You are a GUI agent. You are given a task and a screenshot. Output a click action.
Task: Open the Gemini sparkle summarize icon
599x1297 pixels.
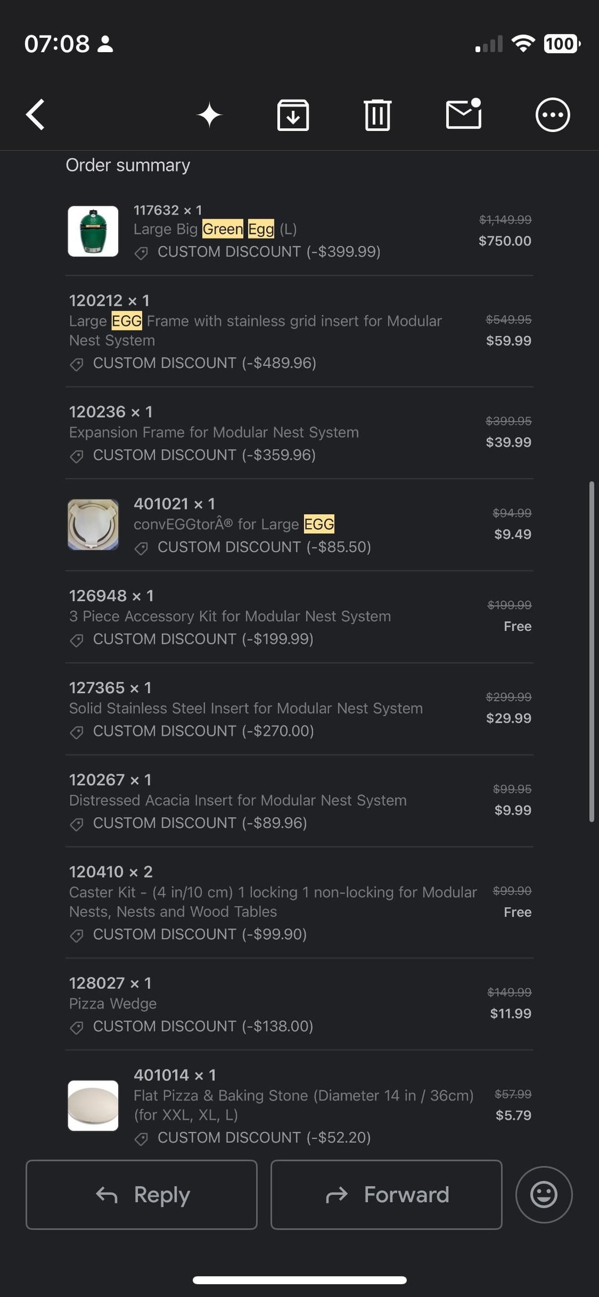pyautogui.click(x=209, y=115)
